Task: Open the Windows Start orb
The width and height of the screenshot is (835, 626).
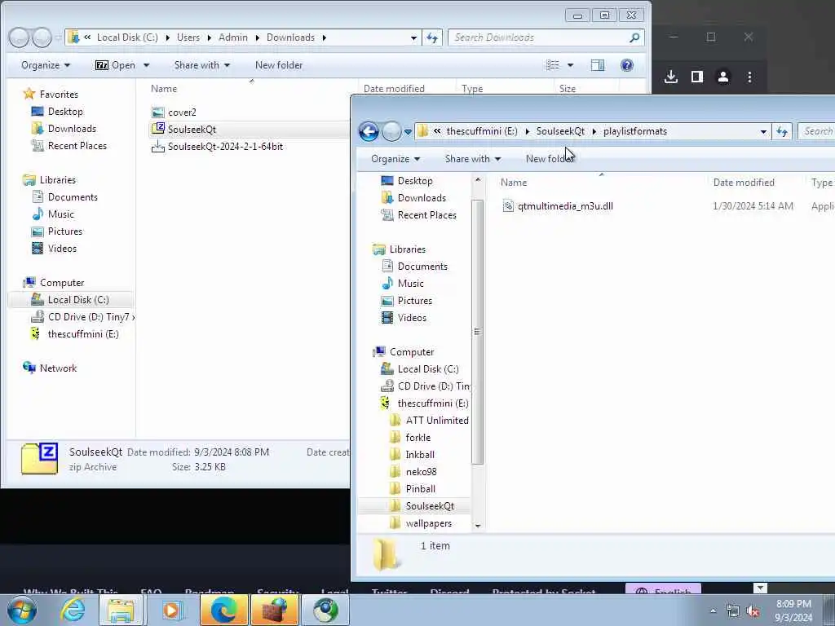Action: point(22,610)
